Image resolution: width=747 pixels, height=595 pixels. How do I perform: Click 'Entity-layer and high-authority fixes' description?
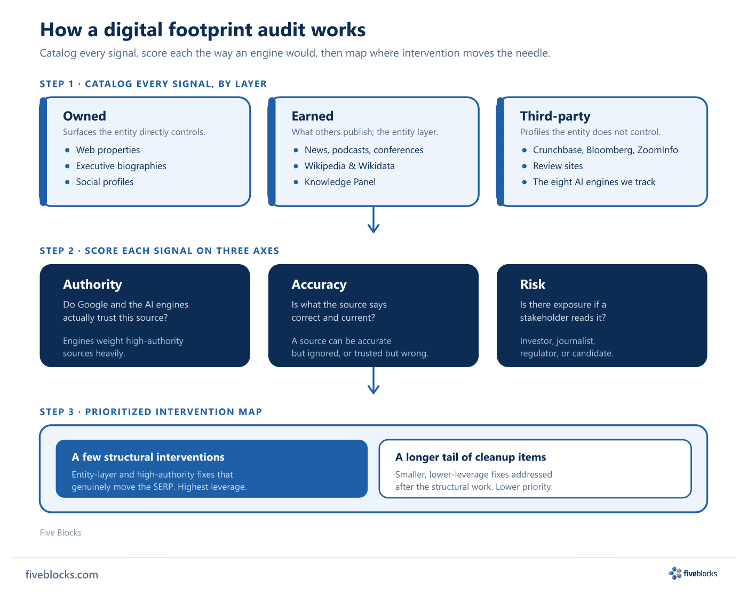(160, 480)
